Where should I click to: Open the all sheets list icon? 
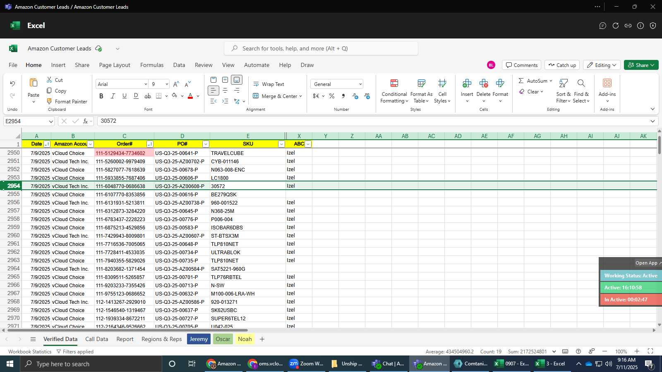coord(33,339)
